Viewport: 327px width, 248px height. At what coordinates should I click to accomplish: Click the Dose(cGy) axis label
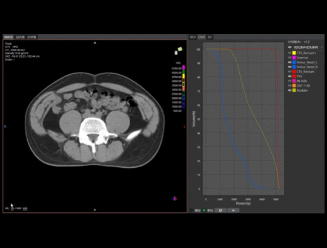(x=243, y=203)
